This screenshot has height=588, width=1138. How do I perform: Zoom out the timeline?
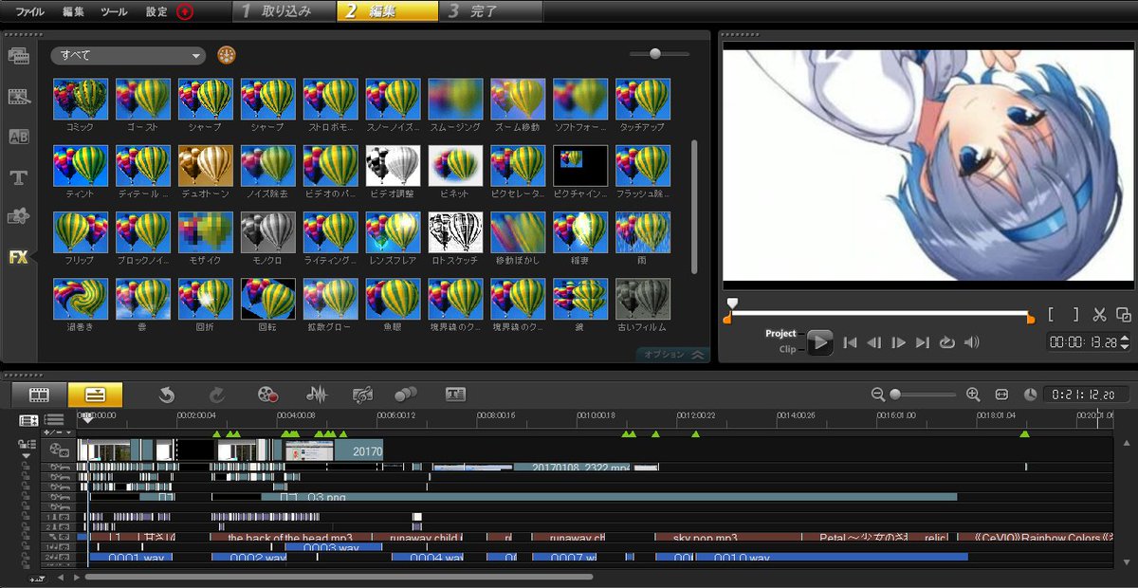[878, 395]
